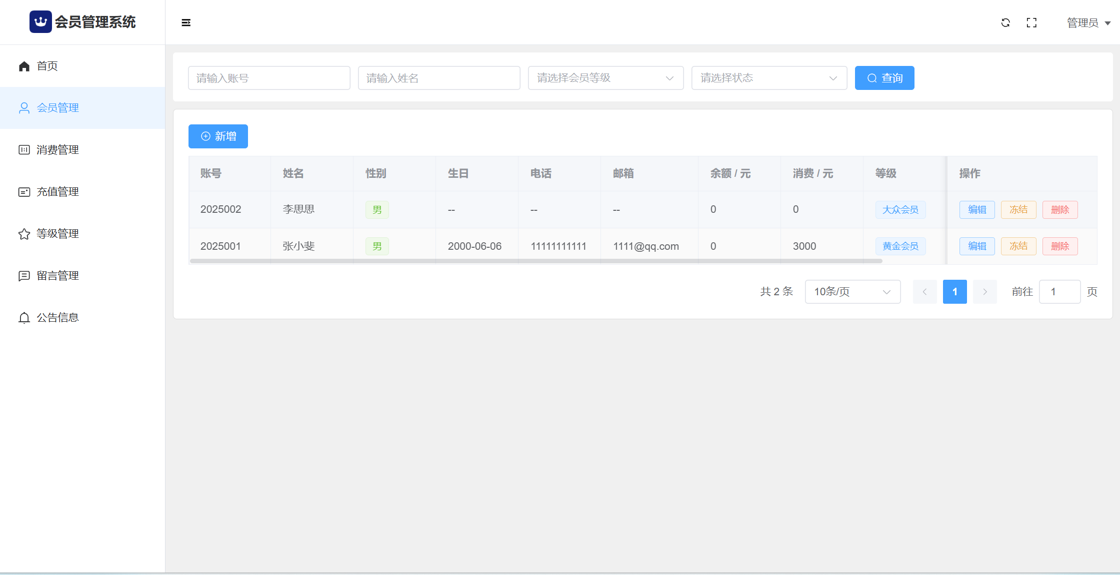The width and height of the screenshot is (1120, 575).
Task: Click the crown logo icon
Action: (x=40, y=22)
